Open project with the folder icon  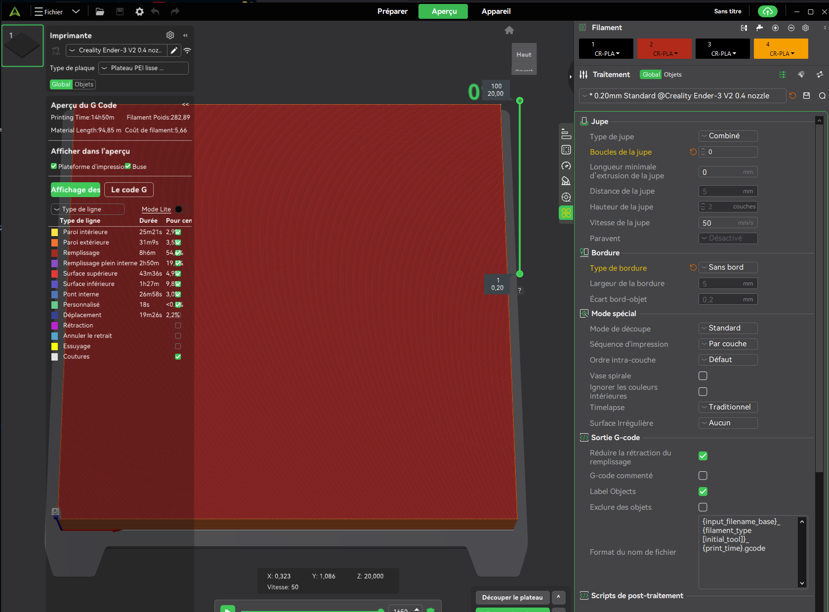click(x=100, y=11)
